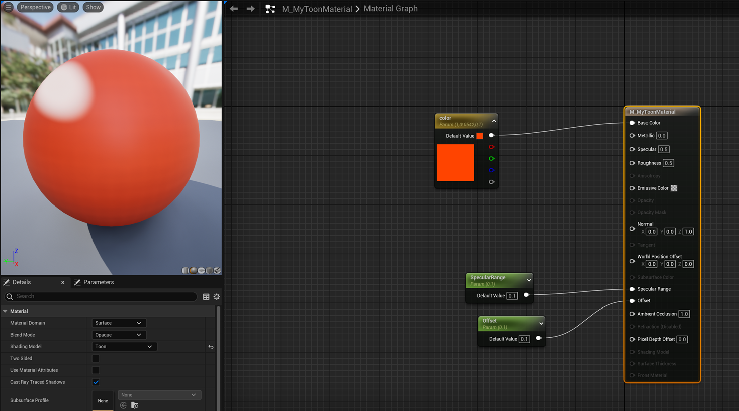Toggle the property matrix table view icon
The image size is (739, 411).
click(206, 297)
